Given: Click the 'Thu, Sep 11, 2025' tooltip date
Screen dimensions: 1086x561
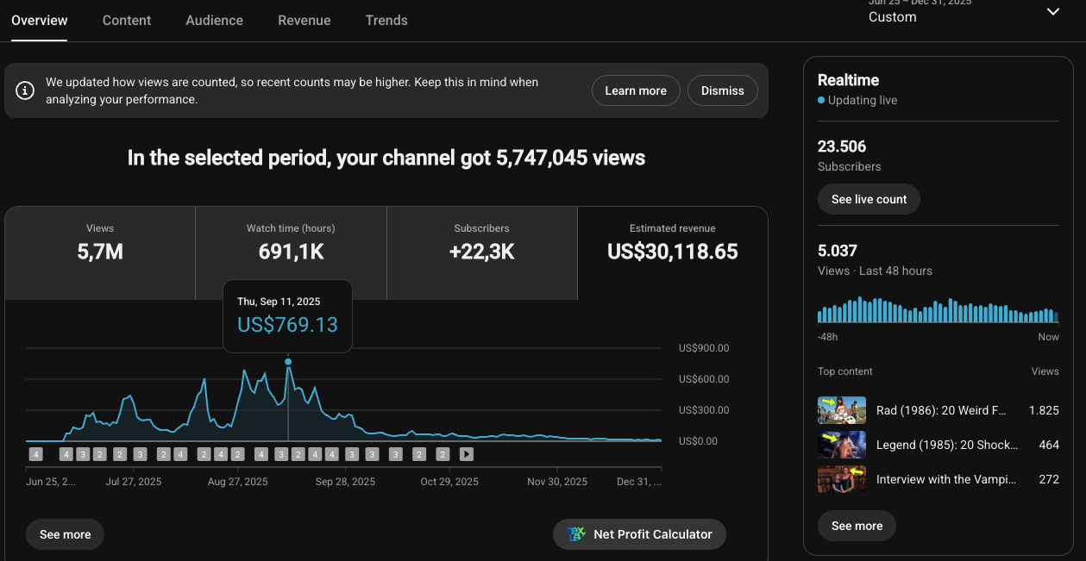Looking at the screenshot, I should [279, 301].
